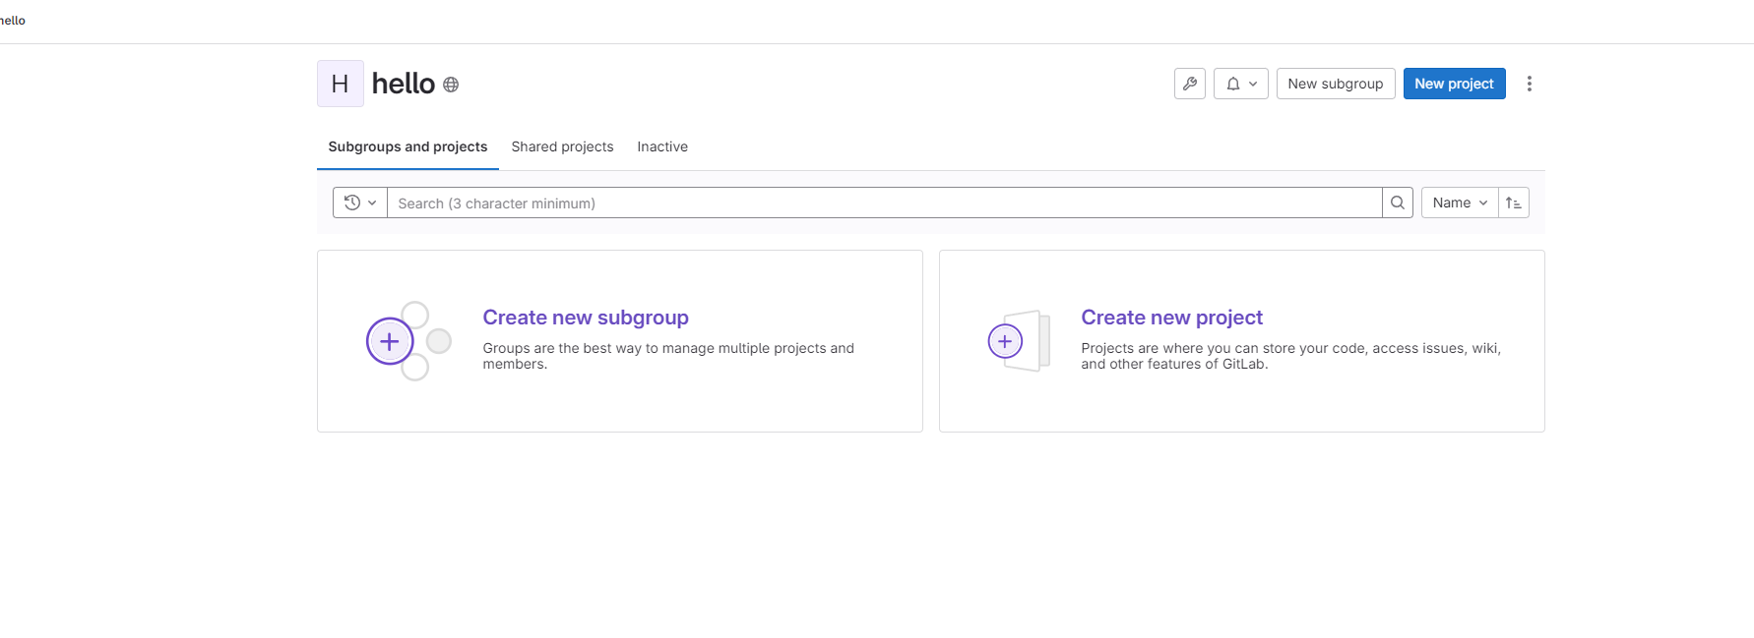Focus the search input field

[884, 203]
